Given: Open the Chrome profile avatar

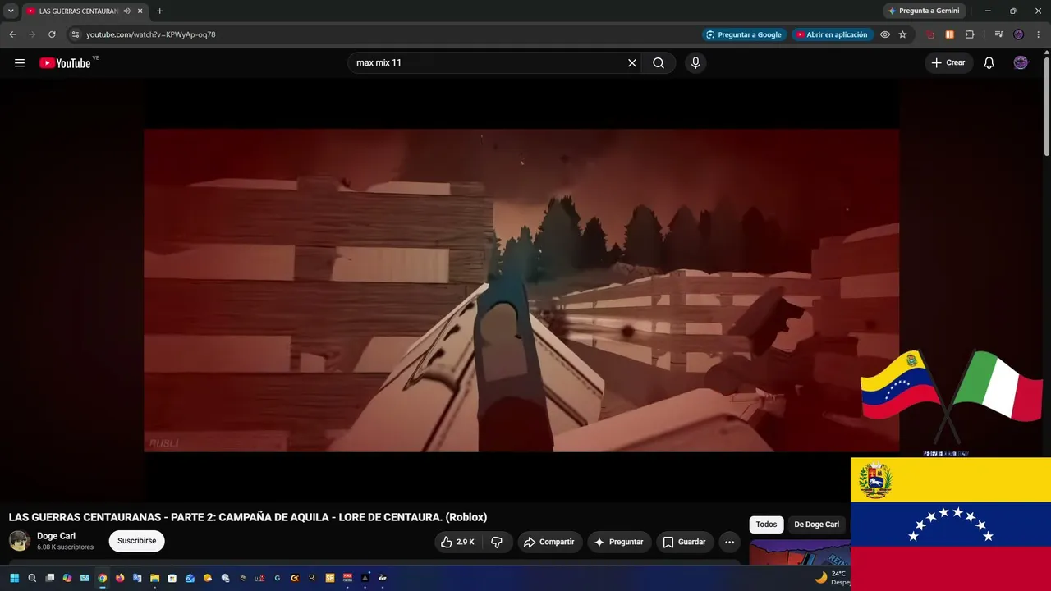Looking at the screenshot, I should 1019,34.
